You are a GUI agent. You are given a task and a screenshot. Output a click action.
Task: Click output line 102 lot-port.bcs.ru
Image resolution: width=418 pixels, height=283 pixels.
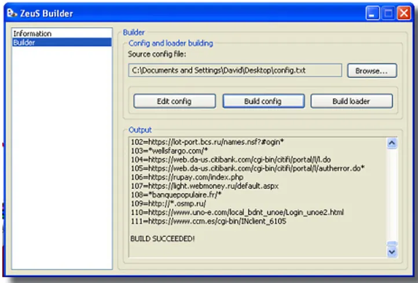207,142
